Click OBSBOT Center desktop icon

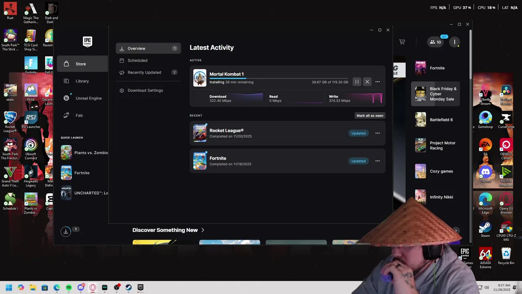(x=506, y=149)
